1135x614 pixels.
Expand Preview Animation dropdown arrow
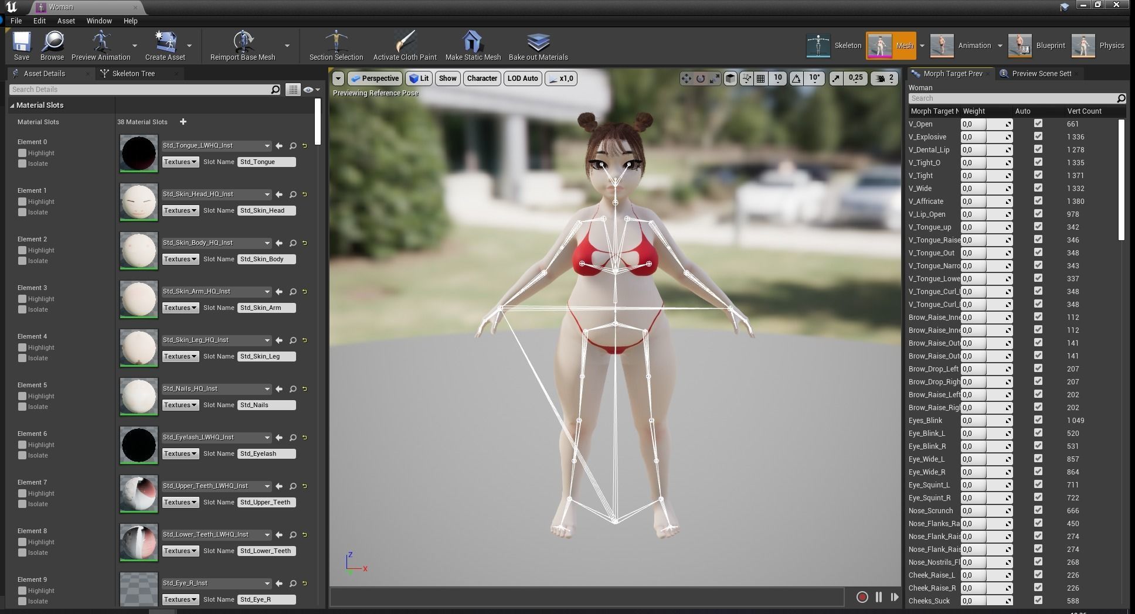click(x=135, y=46)
